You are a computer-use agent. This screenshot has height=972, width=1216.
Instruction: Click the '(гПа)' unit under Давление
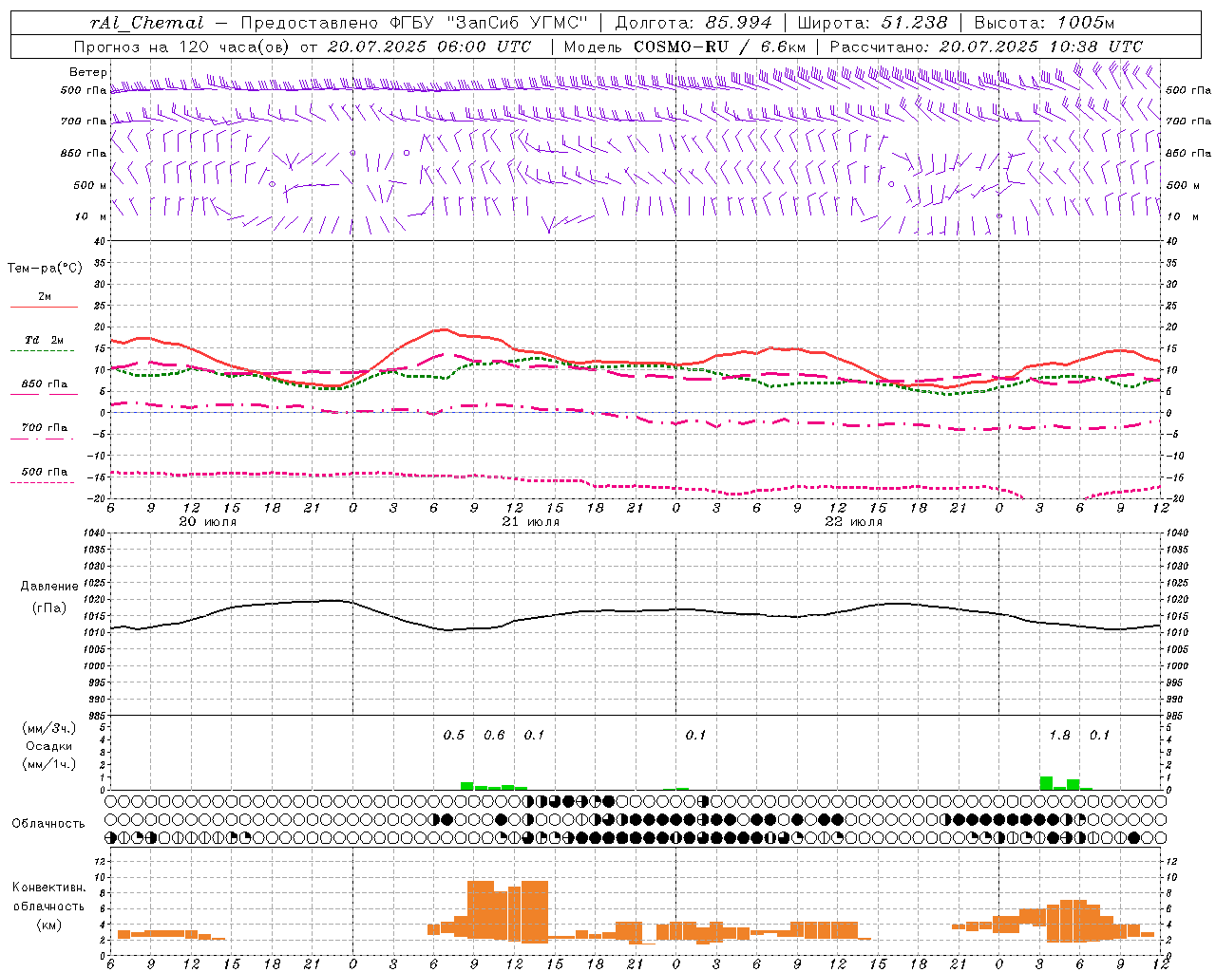[x=48, y=607]
